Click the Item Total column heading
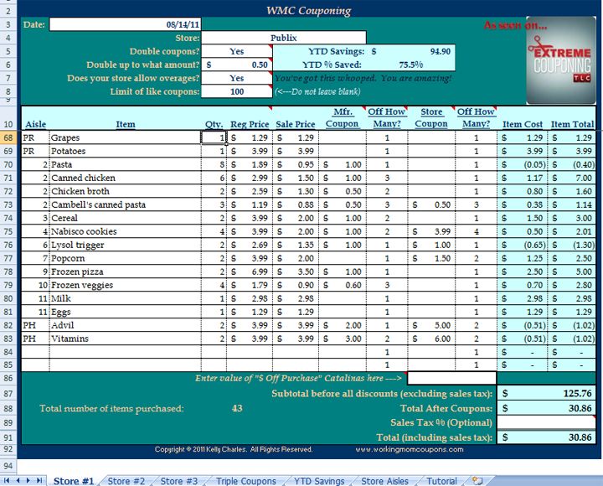Screen dimensions: 603x486 [x=572, y=124]
